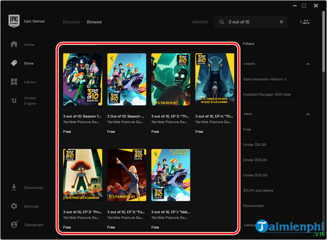Click the search field with '3 out of 10'
Viewport: 327px width, 240px height.
[x=251, y=22]
